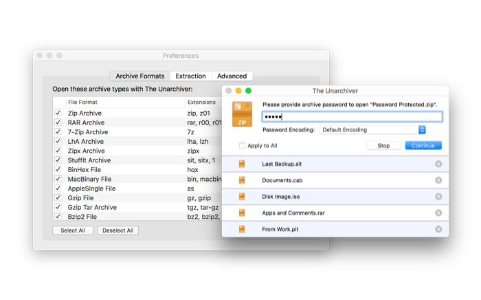The image size is (481, 300).
Task: Click the Extensions column header
Action: [x=201, y=103]
